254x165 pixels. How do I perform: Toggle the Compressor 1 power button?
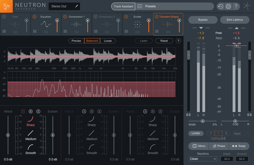point(65,17)
